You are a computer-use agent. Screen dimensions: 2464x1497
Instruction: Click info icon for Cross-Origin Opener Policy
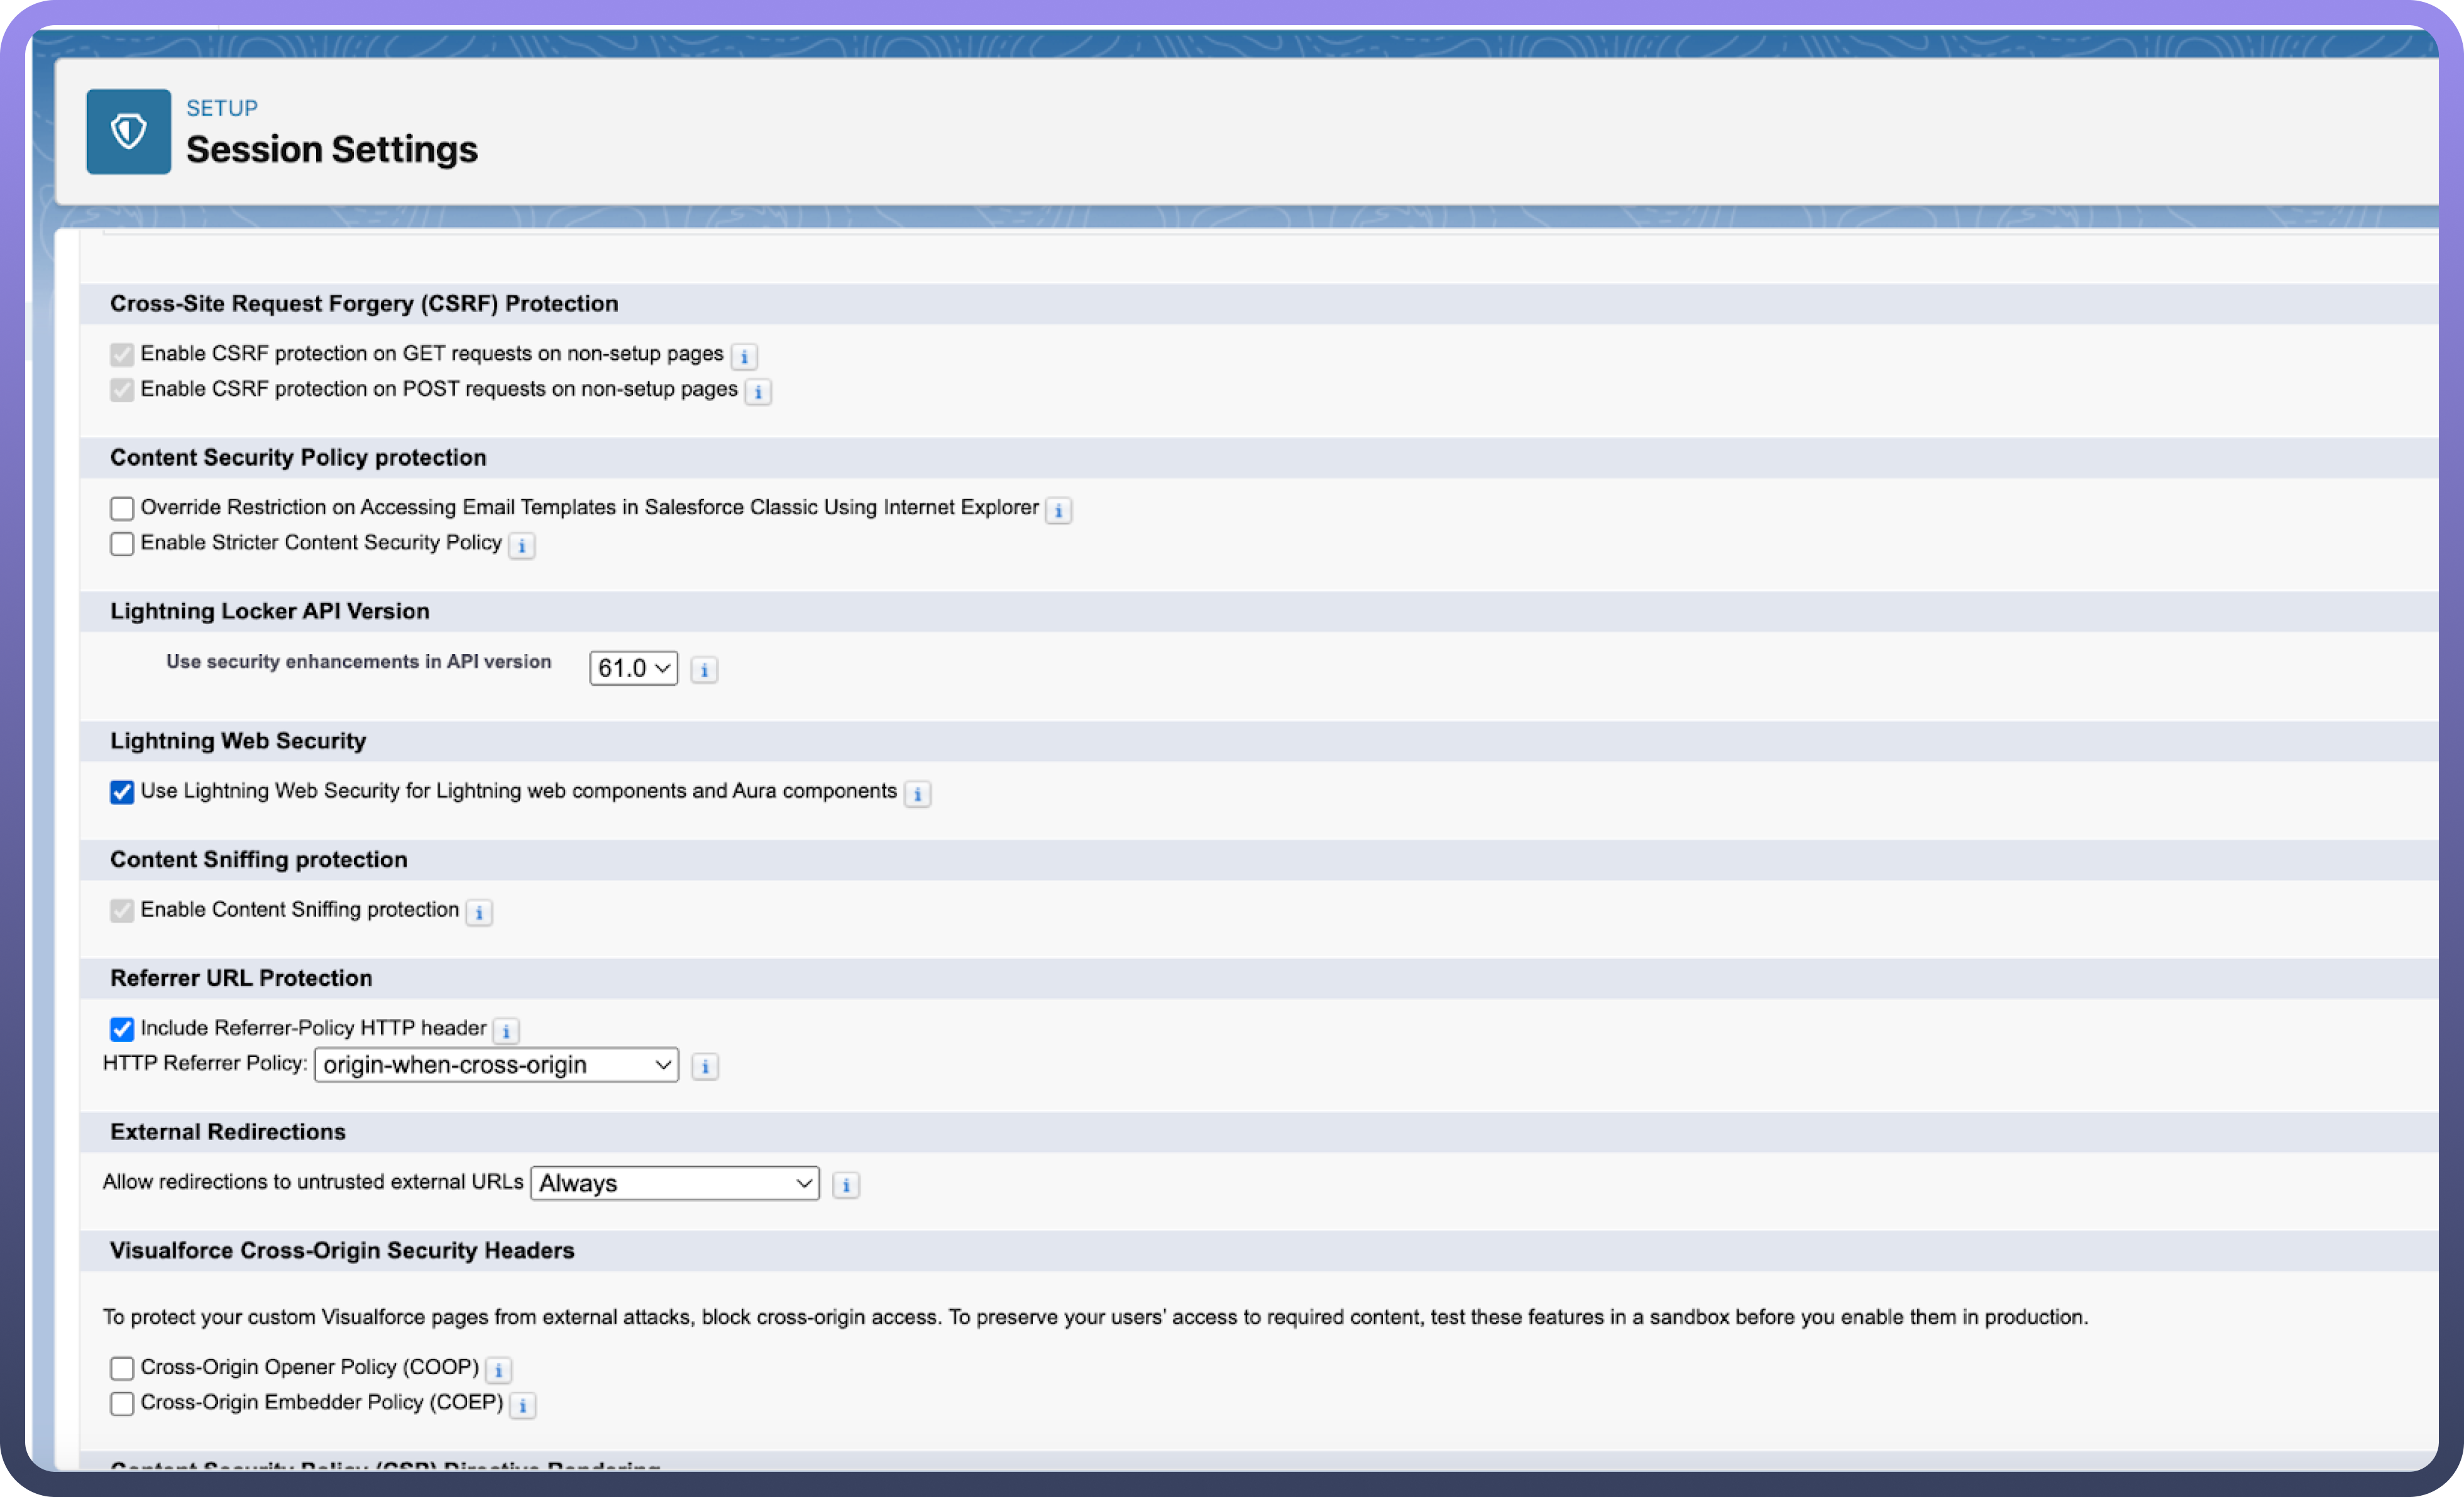coord(498,1369)
